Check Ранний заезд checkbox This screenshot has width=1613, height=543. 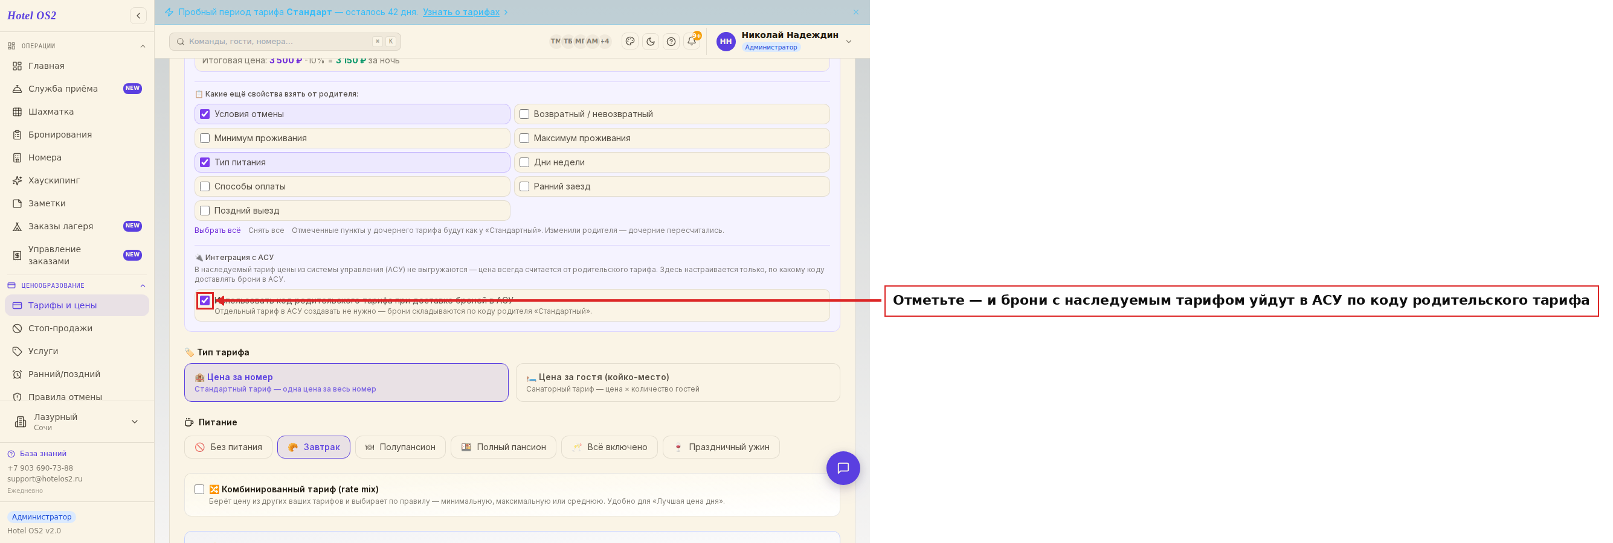point(524,186)
